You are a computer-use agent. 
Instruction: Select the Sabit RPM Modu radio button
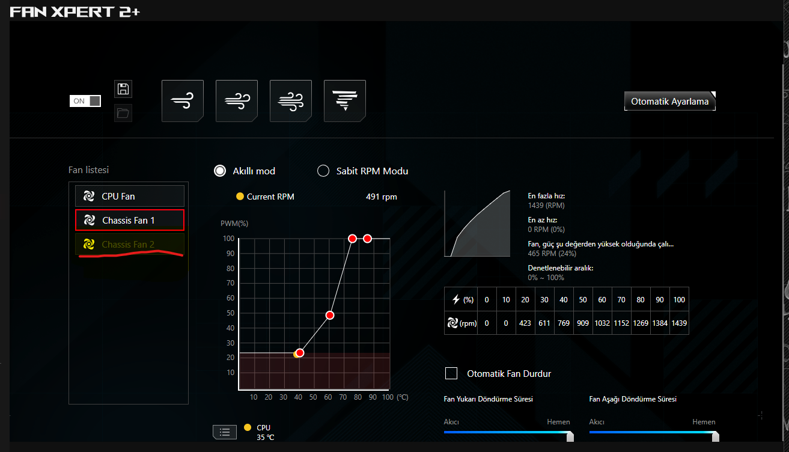tap(323, 171)
